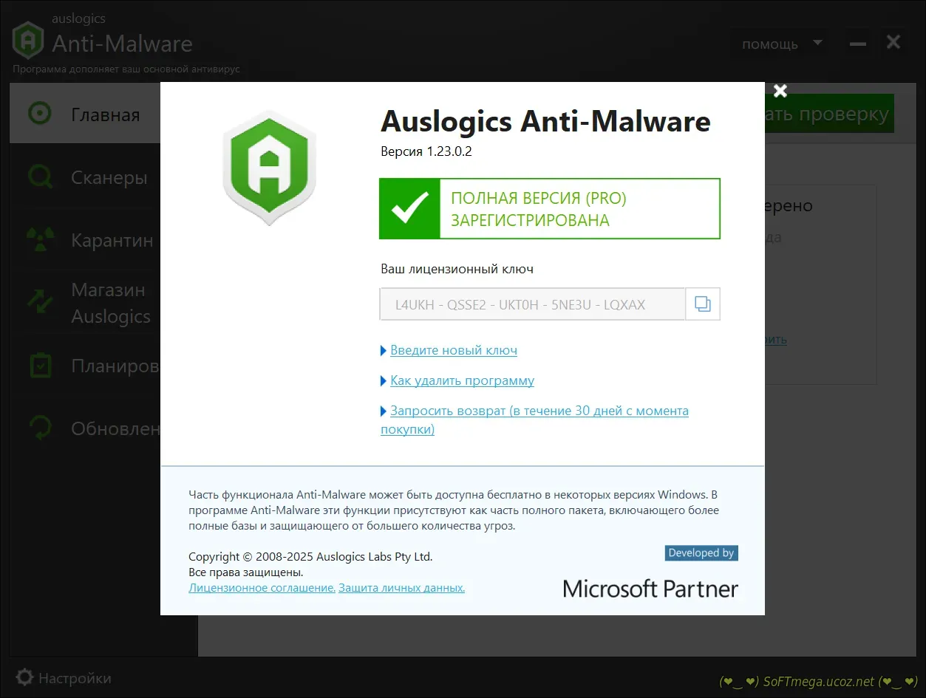This screenshot has width=926, height=698.
Task: Open the Введите новый ключ link
Action: click(453, 350)
